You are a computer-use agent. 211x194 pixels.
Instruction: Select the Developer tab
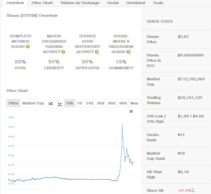136,3
